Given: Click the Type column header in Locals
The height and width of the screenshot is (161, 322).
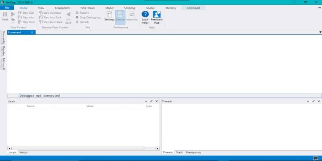Looking at the screenshot, I should [x=149, y=106].
